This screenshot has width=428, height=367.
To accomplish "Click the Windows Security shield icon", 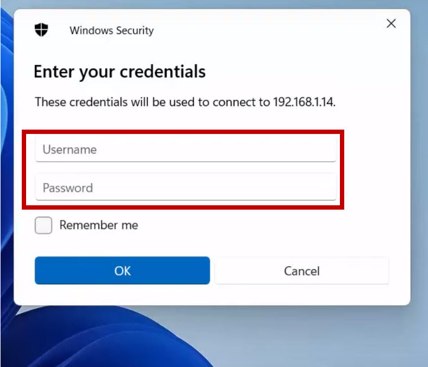I will (41, 30).
